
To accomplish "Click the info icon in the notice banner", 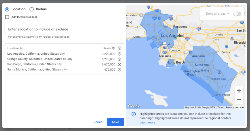I will [133, 114].
